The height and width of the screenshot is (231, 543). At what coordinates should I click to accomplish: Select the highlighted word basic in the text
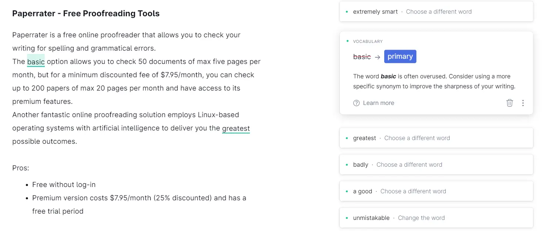(x=36, y=61)
